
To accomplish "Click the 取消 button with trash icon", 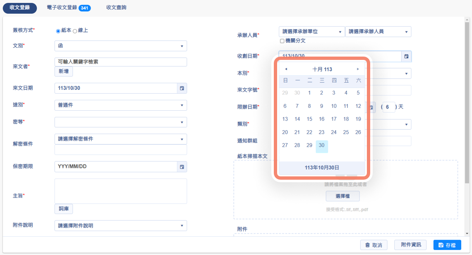I will click(374, 245).
